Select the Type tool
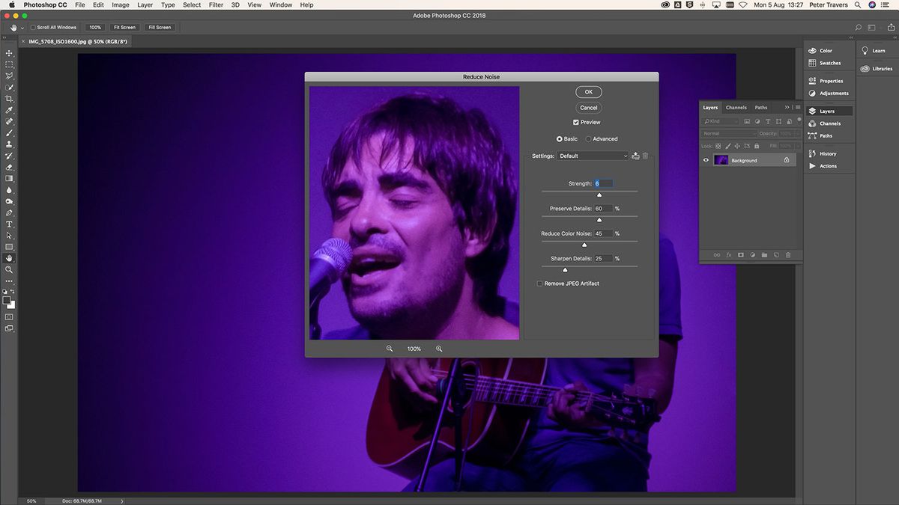Viewport: 899px width, 505px height. 9,224
